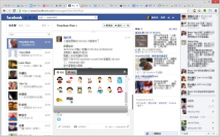This screenshot has width=220, height=137.
Task: Close the sticker picker popup
Action: coord(124,72)
